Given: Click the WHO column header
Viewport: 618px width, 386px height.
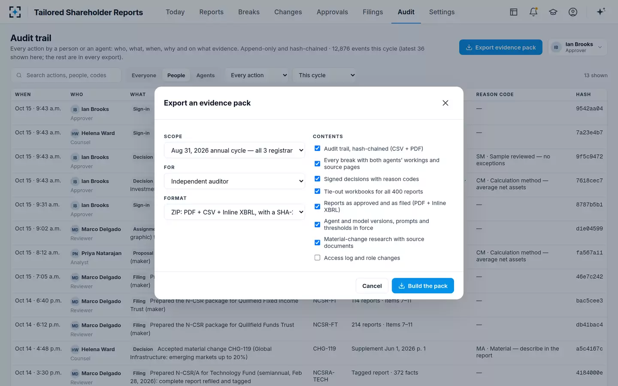Looking at the screenshot, I should click(x=77, y=94).
